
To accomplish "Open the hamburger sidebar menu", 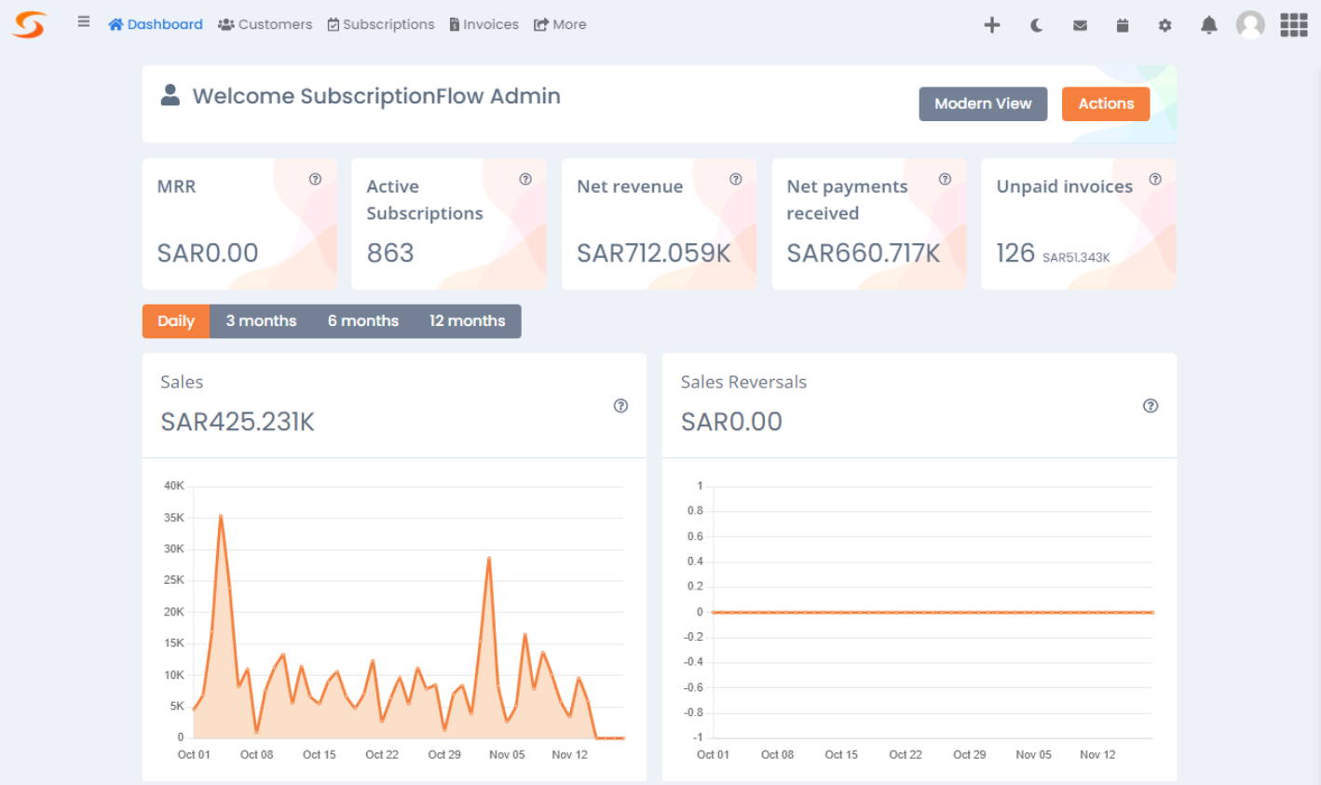I will tap(84, 21).
